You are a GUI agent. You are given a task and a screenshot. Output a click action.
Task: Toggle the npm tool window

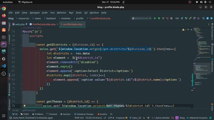tap(9, 76)
